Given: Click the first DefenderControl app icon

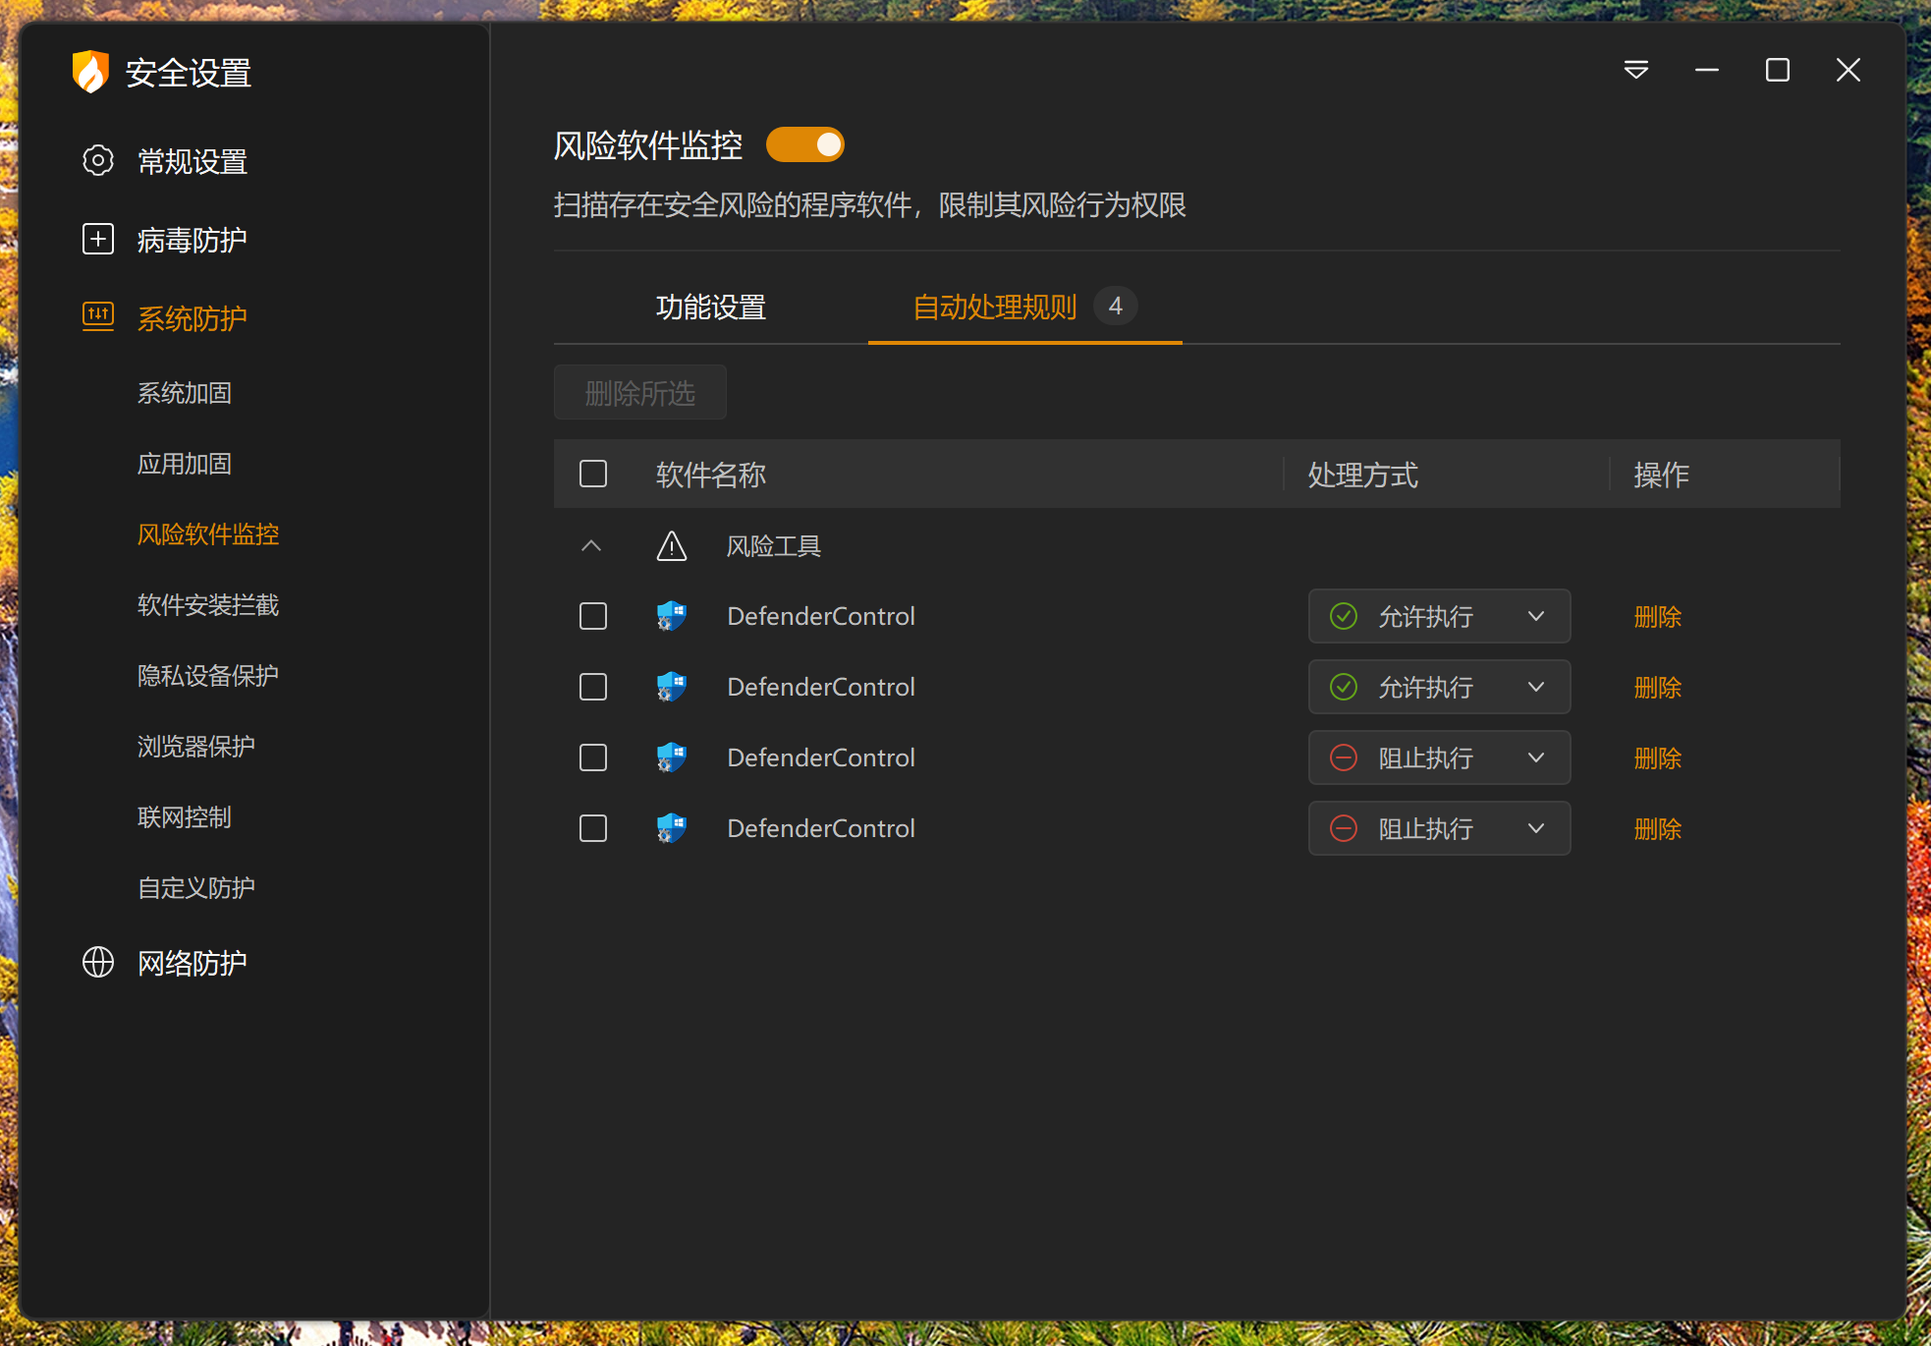Looking at the screenshot, I should pos(671,616).
